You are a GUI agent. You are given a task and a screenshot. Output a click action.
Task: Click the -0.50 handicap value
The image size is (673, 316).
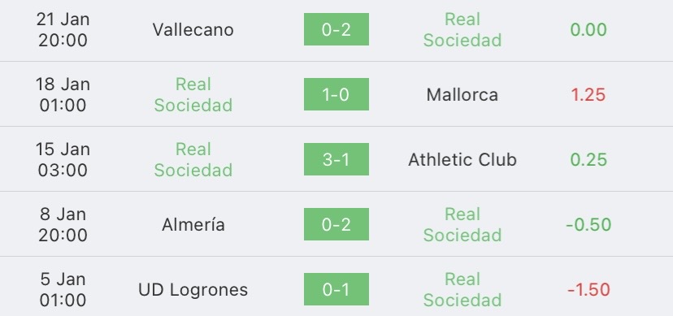[588, 225]
